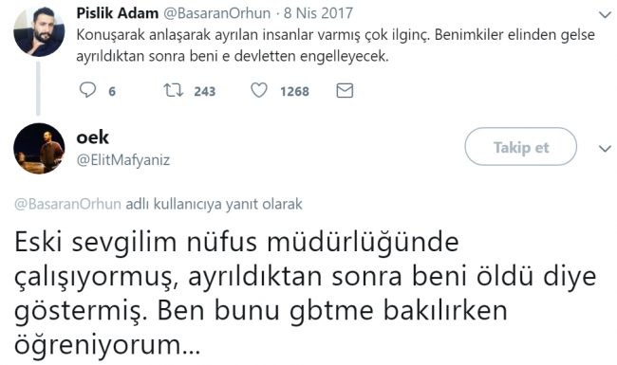Click @BasaranOrhun in the reply-to line
Viewport: 617px width, 365px height.
67,205
